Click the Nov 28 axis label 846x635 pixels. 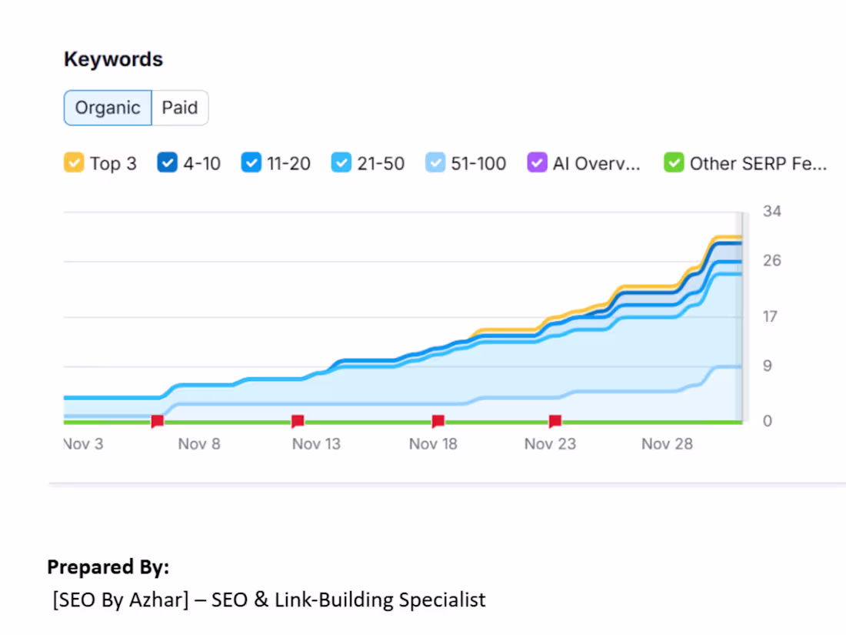click(x=667, y=443)
